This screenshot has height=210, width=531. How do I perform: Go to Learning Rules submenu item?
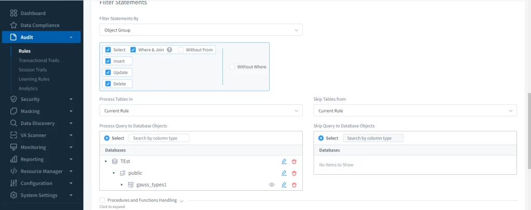coord(34,79)
